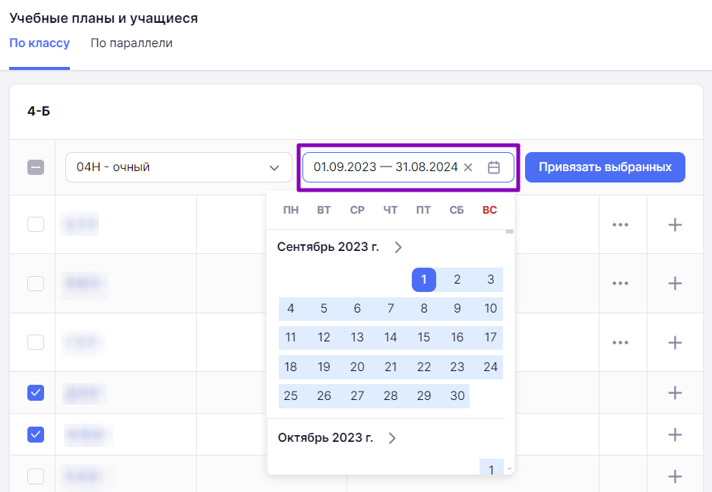Click the plus icon in the first student row
The image size is (712, 492).
point(675,224)
